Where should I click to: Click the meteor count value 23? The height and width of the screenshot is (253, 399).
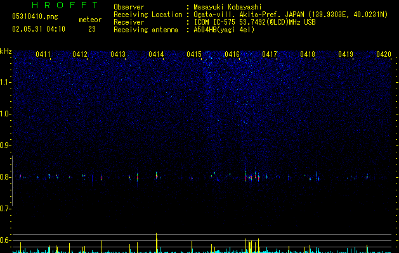coord(92,29)
